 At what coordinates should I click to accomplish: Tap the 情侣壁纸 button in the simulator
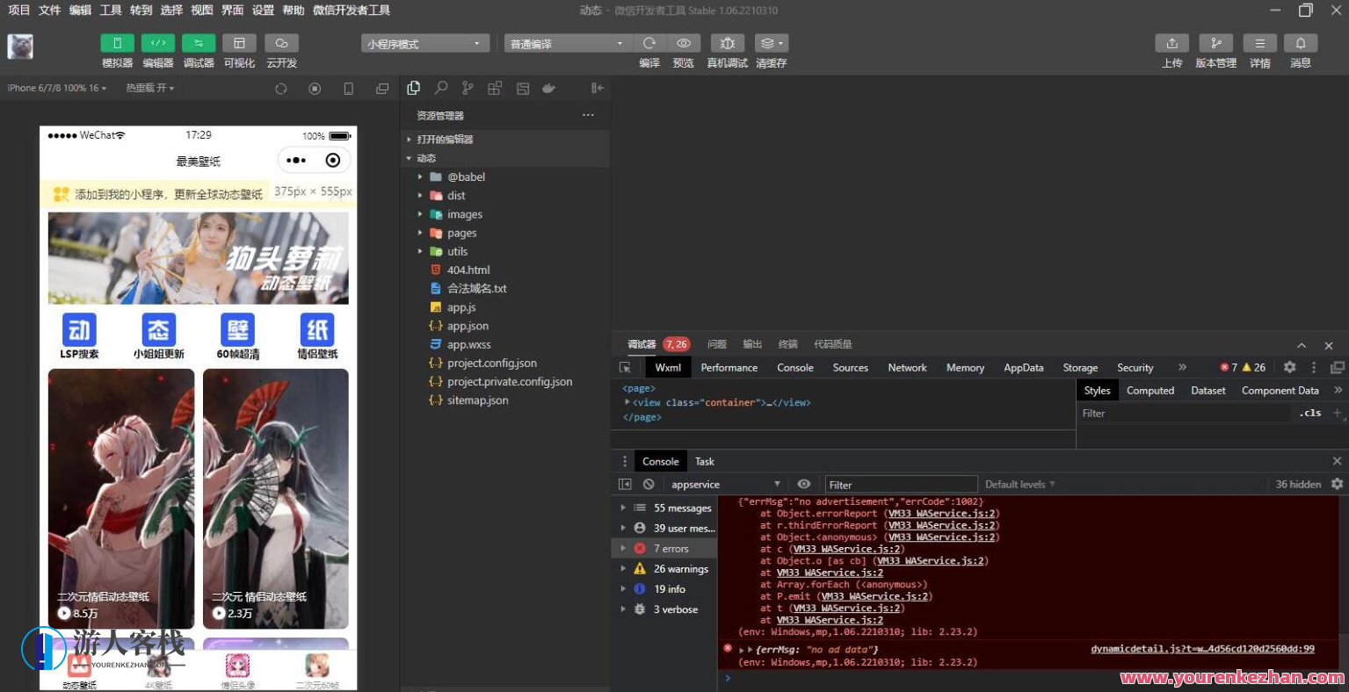317,336
